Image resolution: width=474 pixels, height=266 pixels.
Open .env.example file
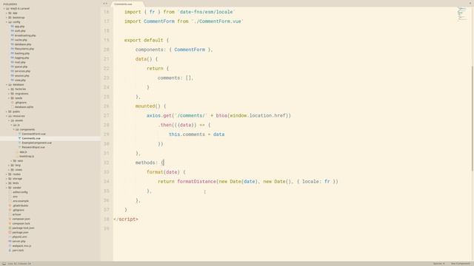(x=21, y=201)
